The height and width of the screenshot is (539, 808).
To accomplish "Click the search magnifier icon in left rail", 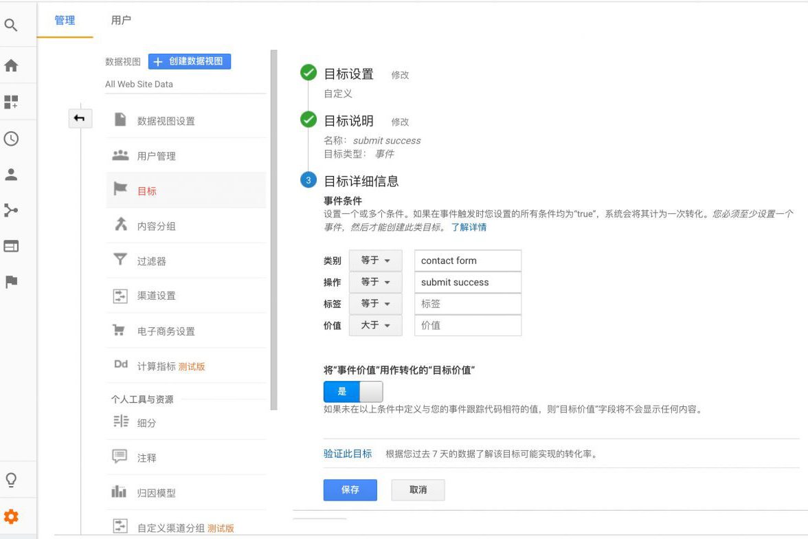I will click(x=11, y=25).
